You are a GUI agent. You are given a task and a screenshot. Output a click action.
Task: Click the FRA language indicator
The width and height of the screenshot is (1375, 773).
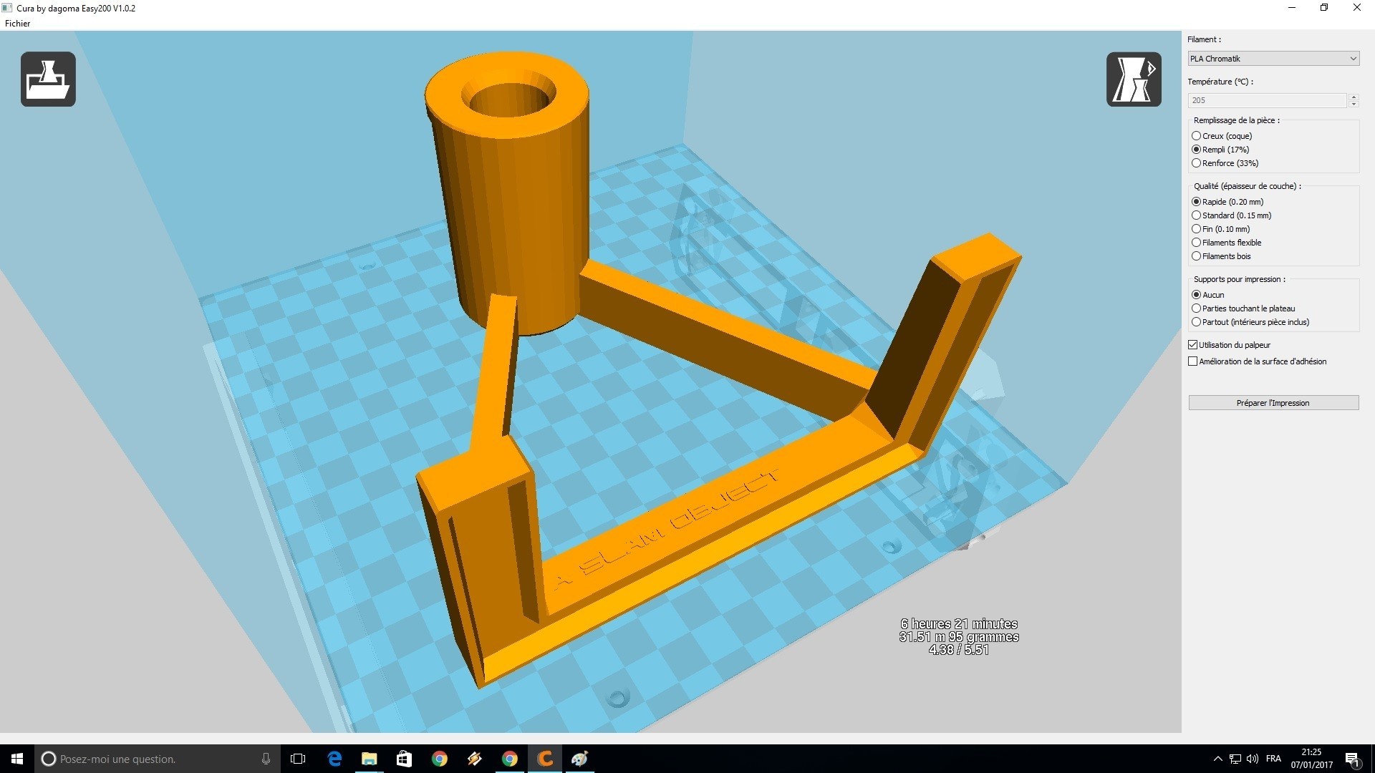pos(1273,759)
